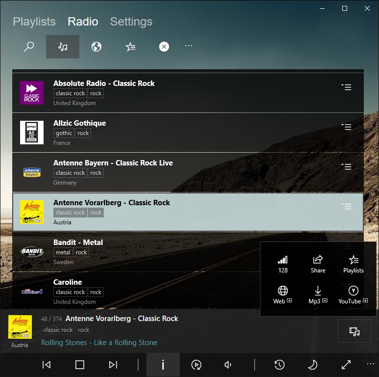Toggle full screen with diagonal arrows
The height and width of the screenshot is (377, 379).
click(346, 365)
